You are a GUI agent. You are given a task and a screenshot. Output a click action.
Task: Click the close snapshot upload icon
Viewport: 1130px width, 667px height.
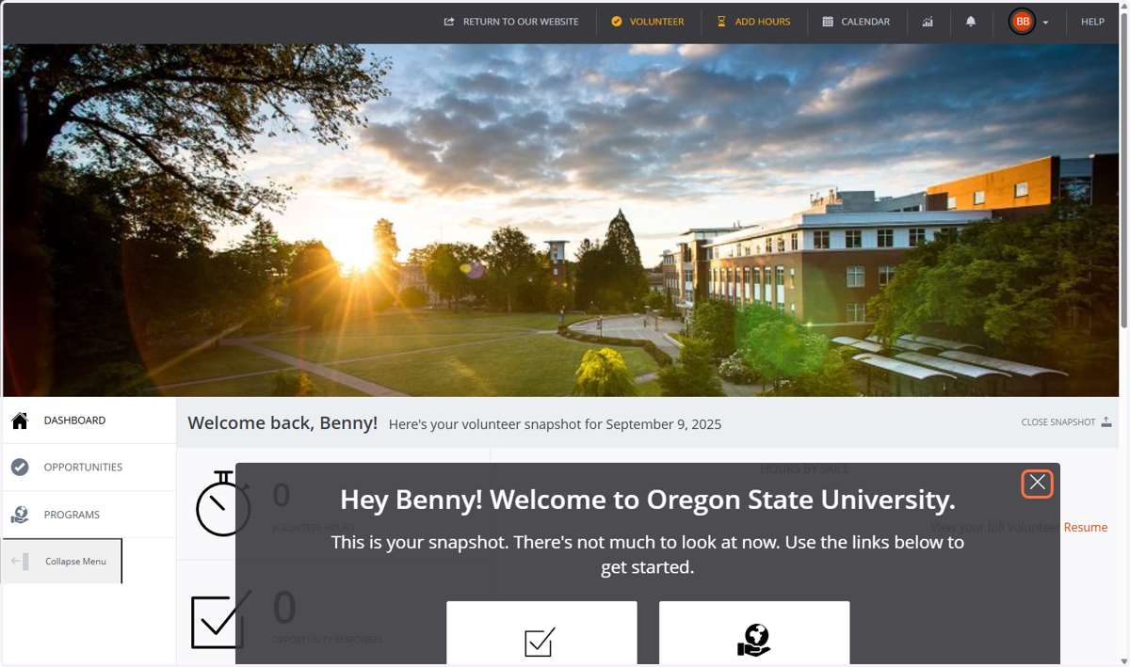tap(1106, 422)
